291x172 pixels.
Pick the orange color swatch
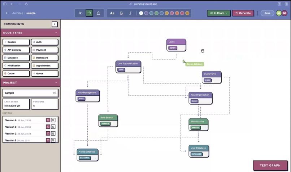point(177,13)
